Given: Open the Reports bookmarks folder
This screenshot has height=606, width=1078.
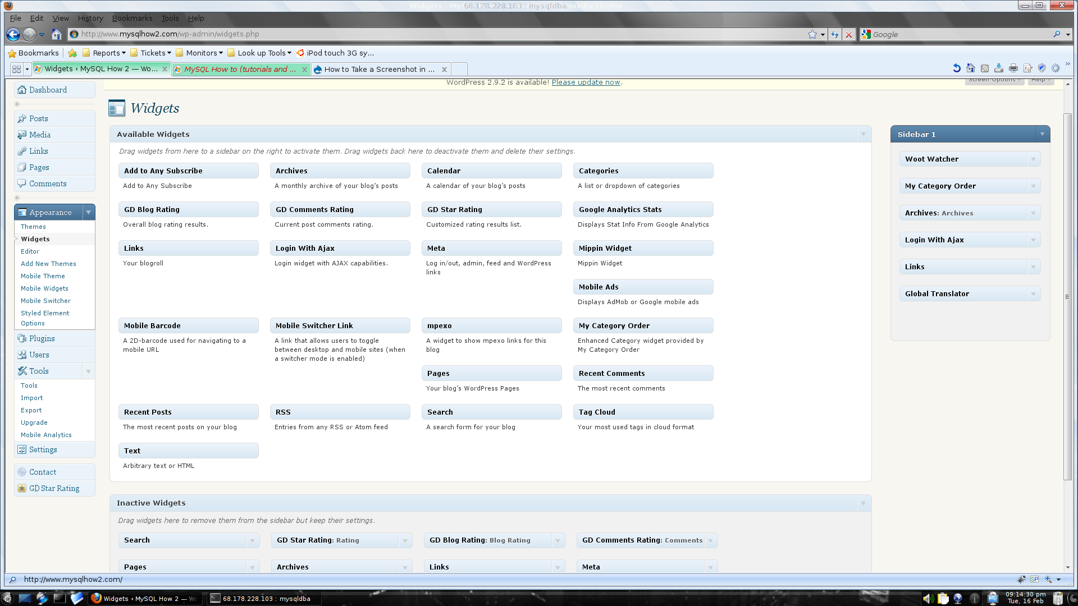Looking at the screenshot, I should 104,53.
